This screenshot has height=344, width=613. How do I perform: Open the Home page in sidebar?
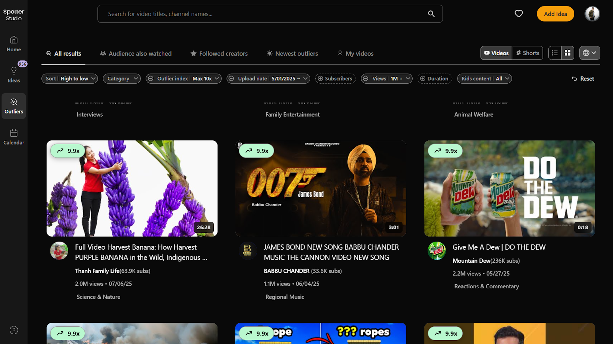(x=14, y=44)
